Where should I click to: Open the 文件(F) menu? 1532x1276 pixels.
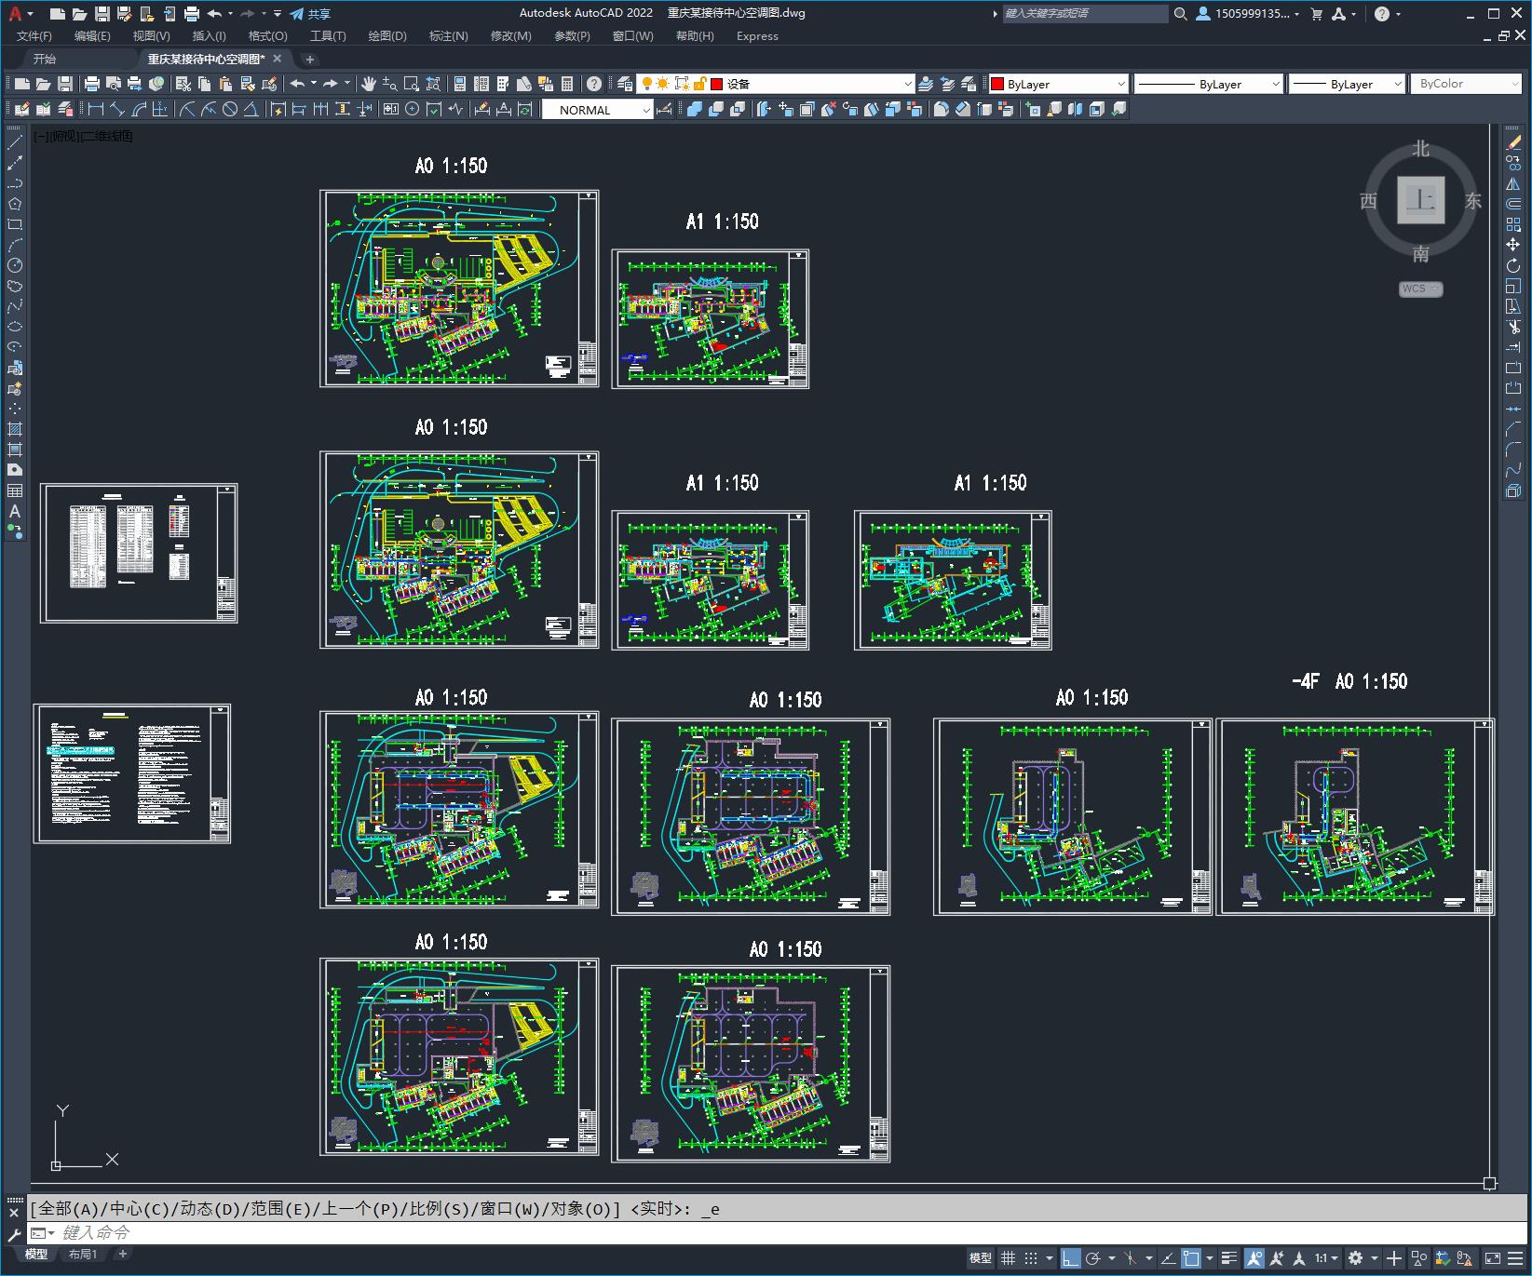click(34, 35)
